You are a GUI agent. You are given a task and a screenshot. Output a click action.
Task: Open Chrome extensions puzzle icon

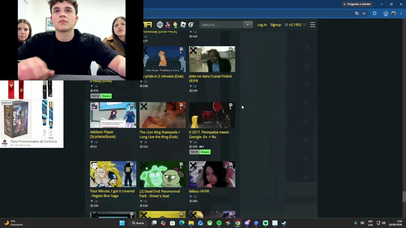(x=375, y=13)
